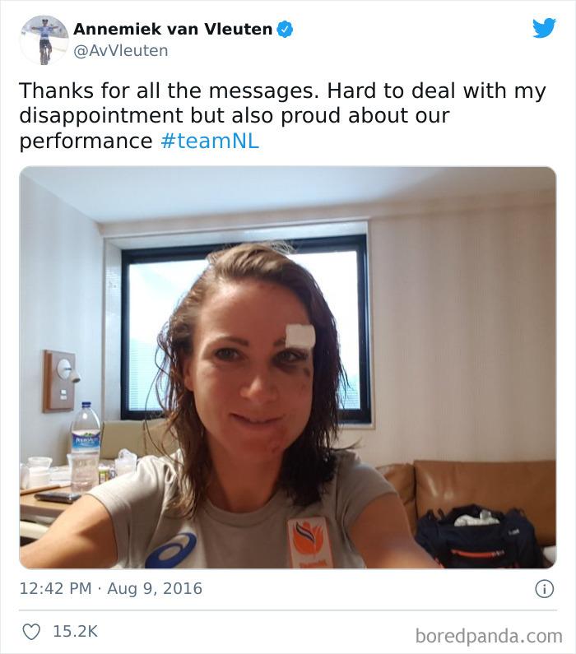Image resolution: width=576 pixels, height=654 pixels.
Task: Open the #teamNL hashtag
Action: (x=210, y=141)
